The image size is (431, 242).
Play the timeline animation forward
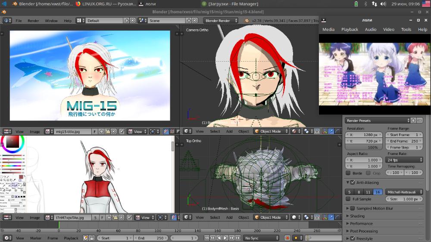[225, 238]
